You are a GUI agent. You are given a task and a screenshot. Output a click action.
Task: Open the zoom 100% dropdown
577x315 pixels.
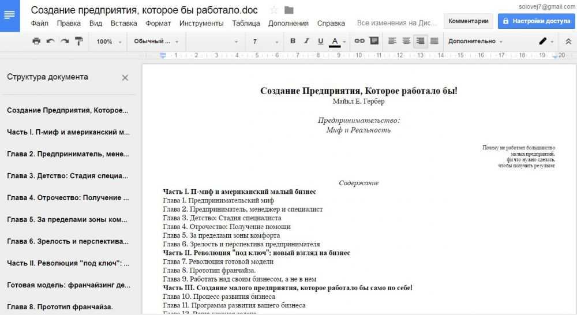108,42
